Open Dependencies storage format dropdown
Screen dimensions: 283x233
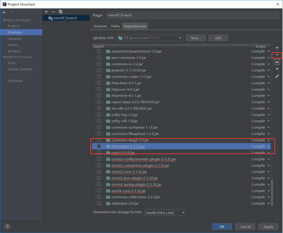[165, 213]
